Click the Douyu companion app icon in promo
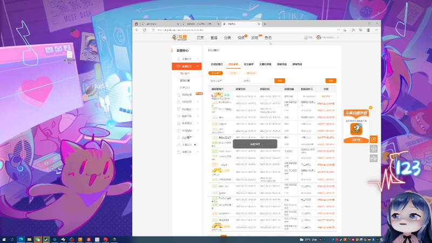 point(356,129)
